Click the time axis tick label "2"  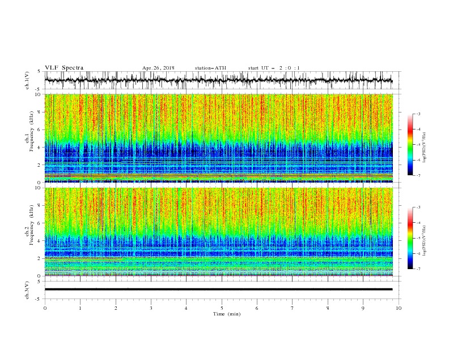(116, 308)
